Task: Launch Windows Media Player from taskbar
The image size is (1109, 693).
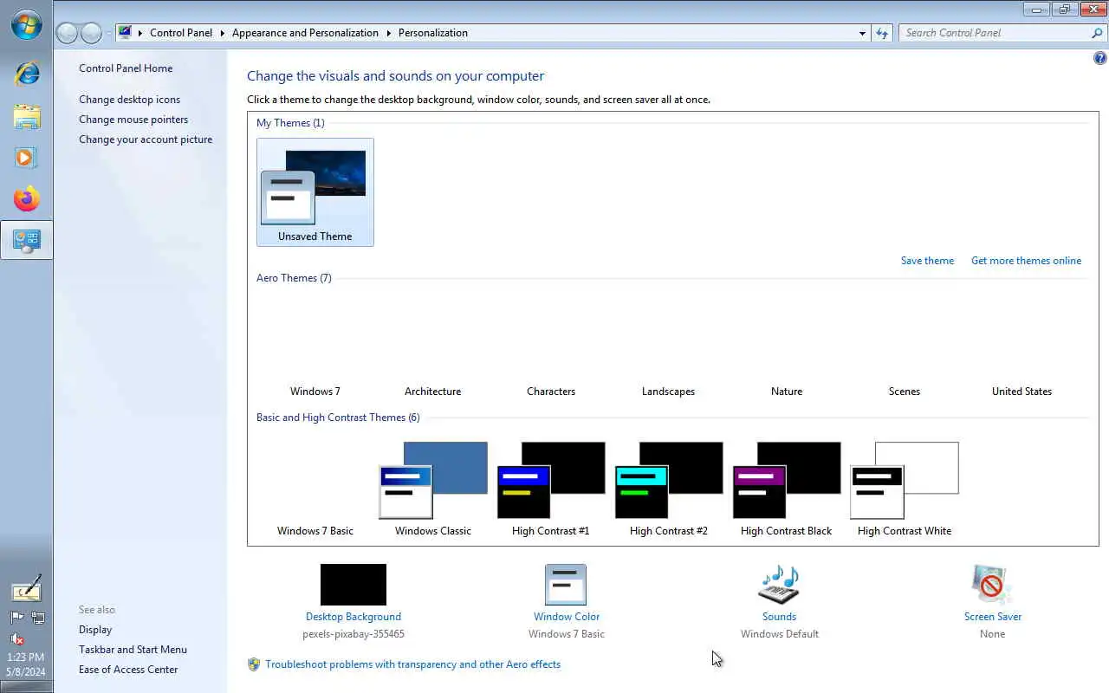Action: (27, 157)
